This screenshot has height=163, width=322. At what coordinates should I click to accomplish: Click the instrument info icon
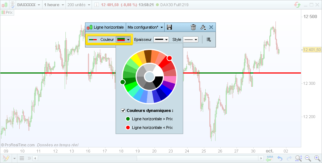97,5
